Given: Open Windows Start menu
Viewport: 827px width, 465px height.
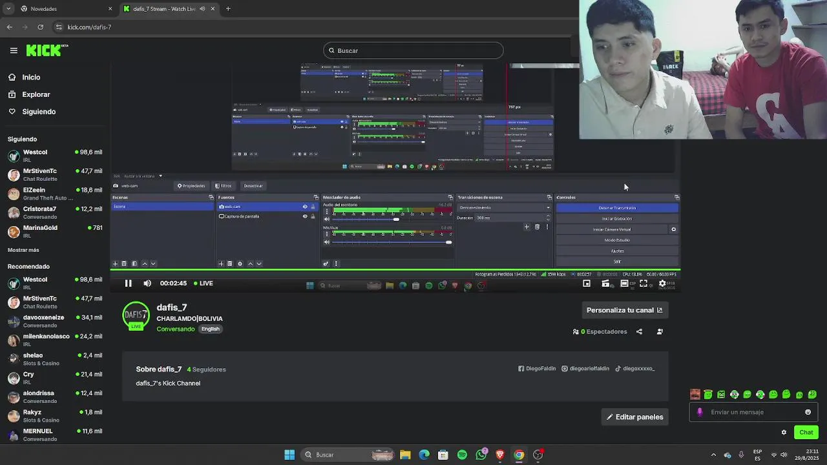Looking at the screenshot, I should 289,455.
